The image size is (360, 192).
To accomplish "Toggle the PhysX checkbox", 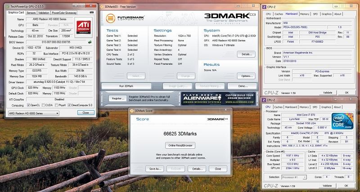I will [x=57, y=105].
